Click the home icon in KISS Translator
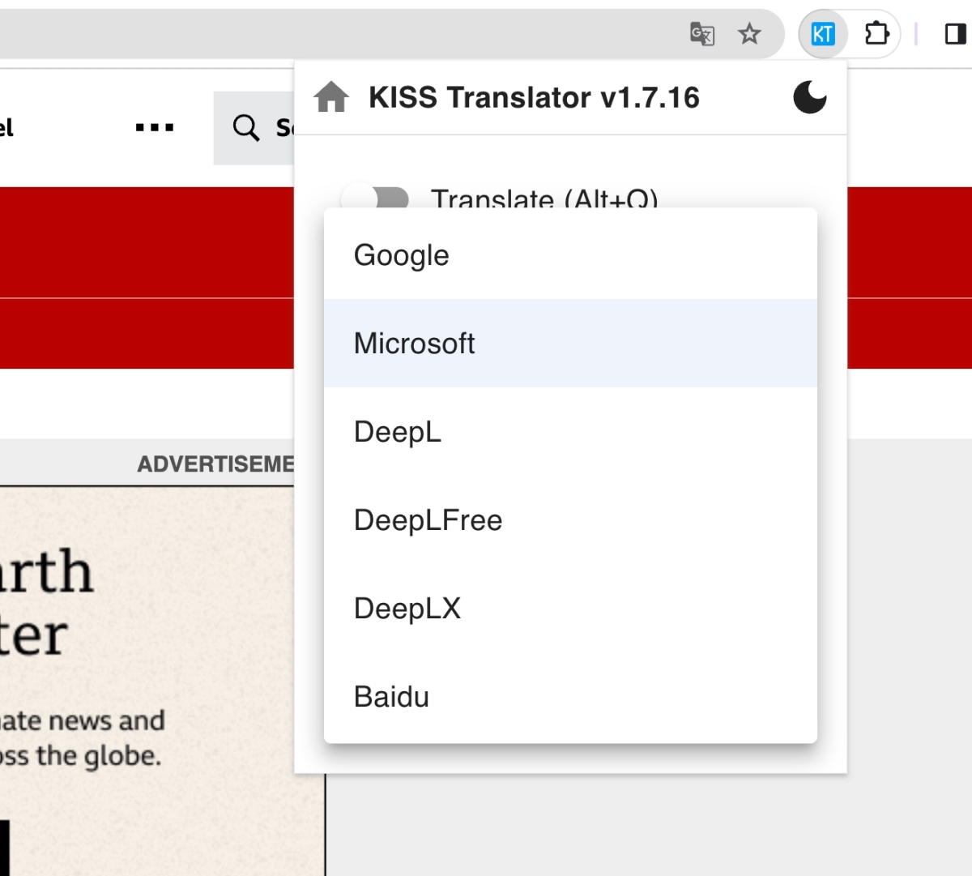The width and height of the screenshot is (972, 876). coord(331,97)
